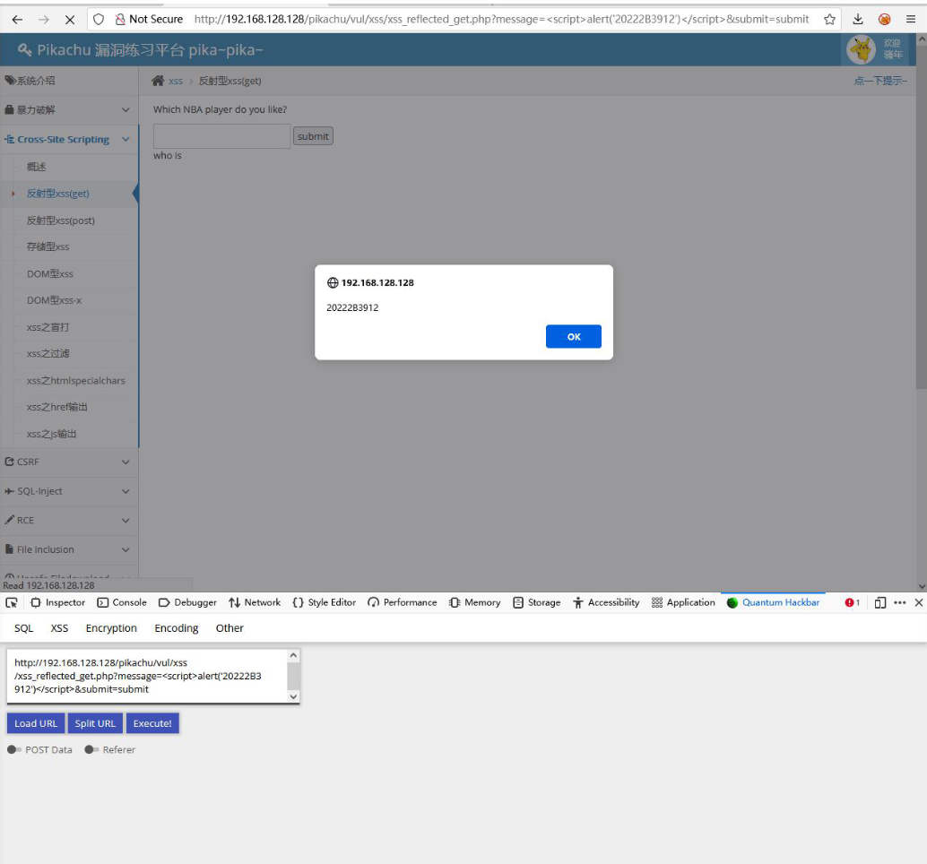Open the browser downloads icon

point(858,20)
